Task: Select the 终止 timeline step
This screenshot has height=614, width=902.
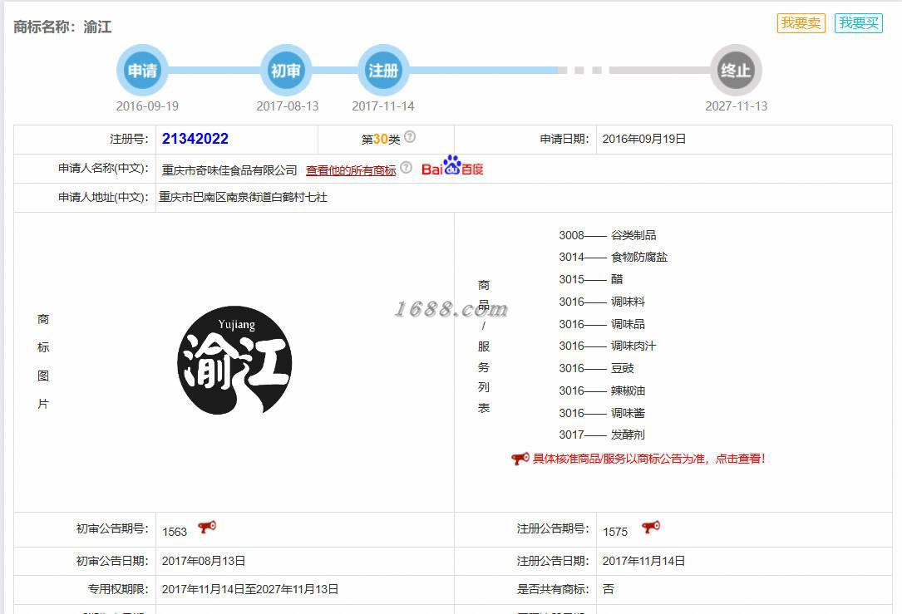Action: coord(736,70)
